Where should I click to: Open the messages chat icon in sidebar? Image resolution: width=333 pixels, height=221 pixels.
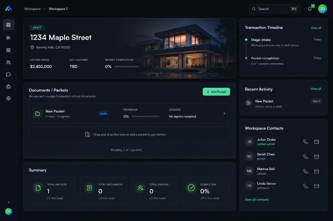8,75
